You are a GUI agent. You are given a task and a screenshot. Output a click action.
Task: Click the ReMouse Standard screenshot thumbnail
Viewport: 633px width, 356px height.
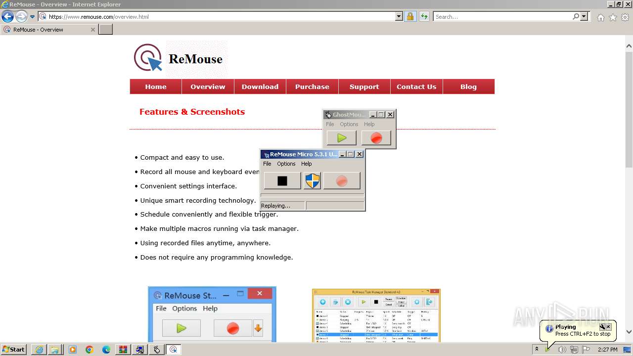(x=212, y=314)
